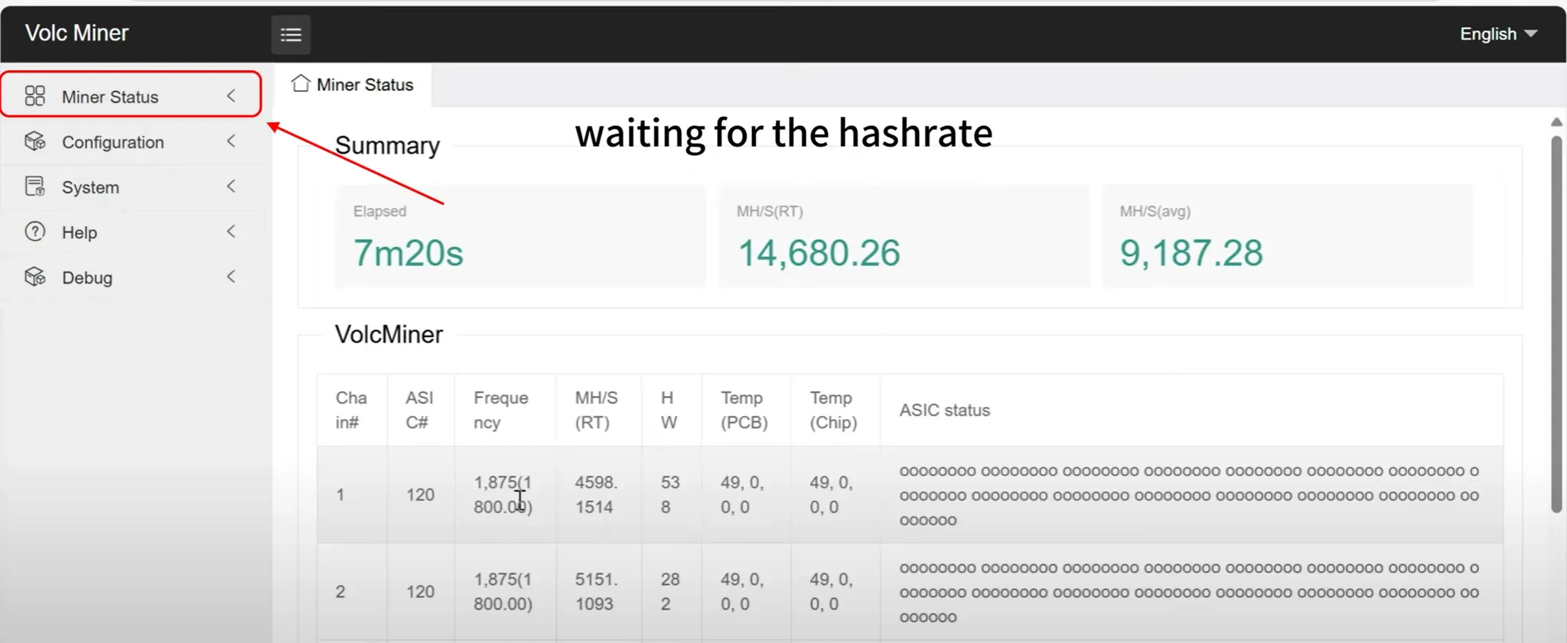Click the Configuration cube icon
This screenshot has height=643, width=1567.
pyautogui.click(x=35, y=141)
